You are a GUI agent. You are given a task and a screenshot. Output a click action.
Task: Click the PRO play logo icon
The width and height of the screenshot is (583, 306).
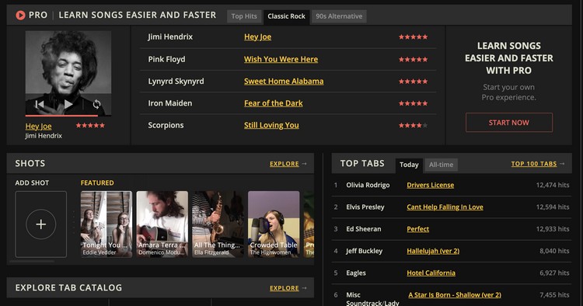tap(20, 16)
